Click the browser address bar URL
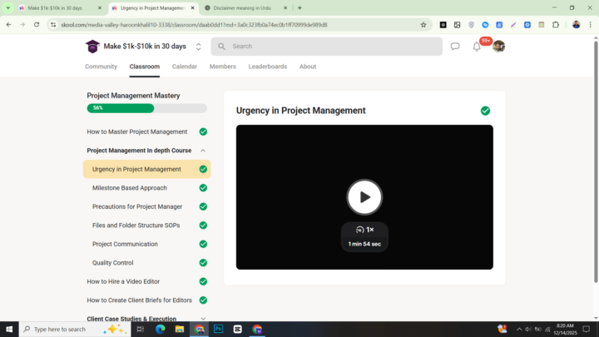The height and width of the screenshot is (337, 599). pyautogui.click(x=194, y=25)
